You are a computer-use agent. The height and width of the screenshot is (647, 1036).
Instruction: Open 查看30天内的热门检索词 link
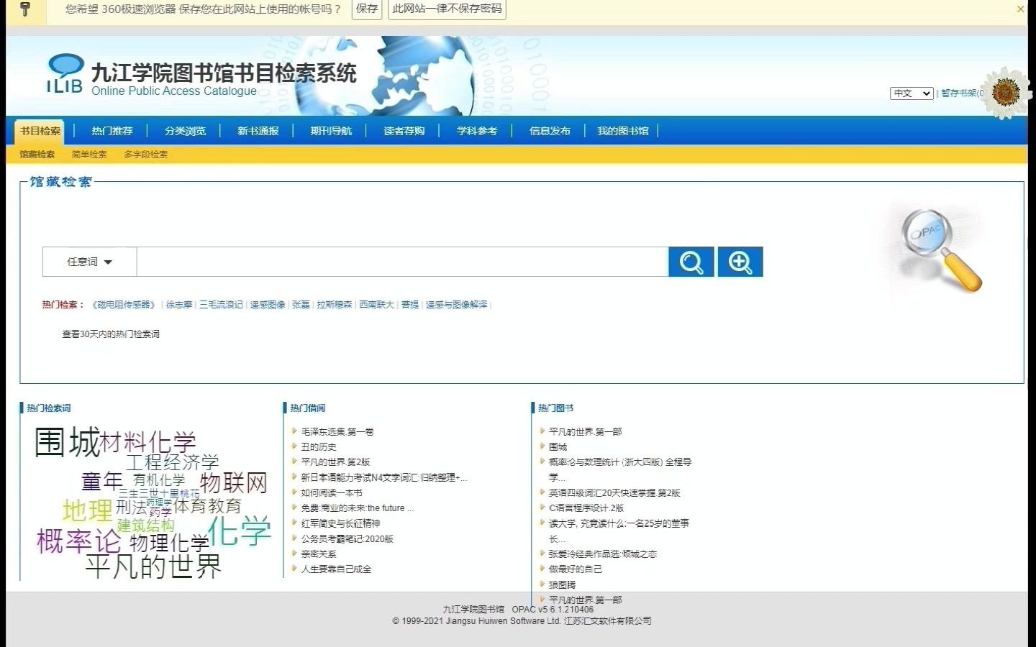111,334
